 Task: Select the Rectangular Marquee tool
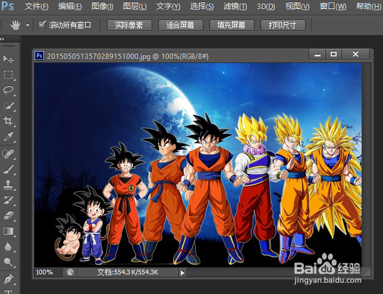pyautogui.click(x=8, y=74)
